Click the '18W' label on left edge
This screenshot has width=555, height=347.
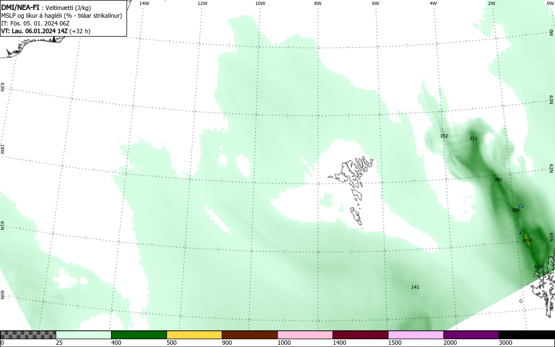click(x=2, y=149)
